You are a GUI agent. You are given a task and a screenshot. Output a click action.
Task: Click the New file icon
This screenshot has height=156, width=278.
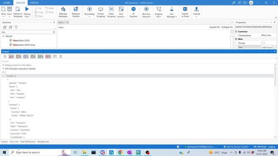click(3, 9)
